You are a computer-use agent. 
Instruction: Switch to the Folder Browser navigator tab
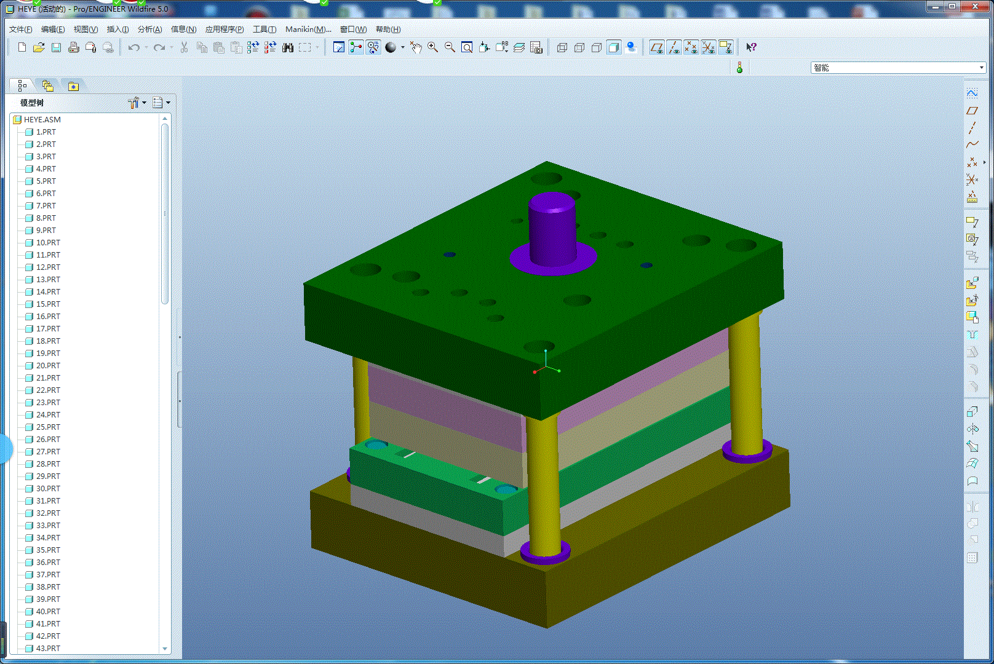[48, 85]
